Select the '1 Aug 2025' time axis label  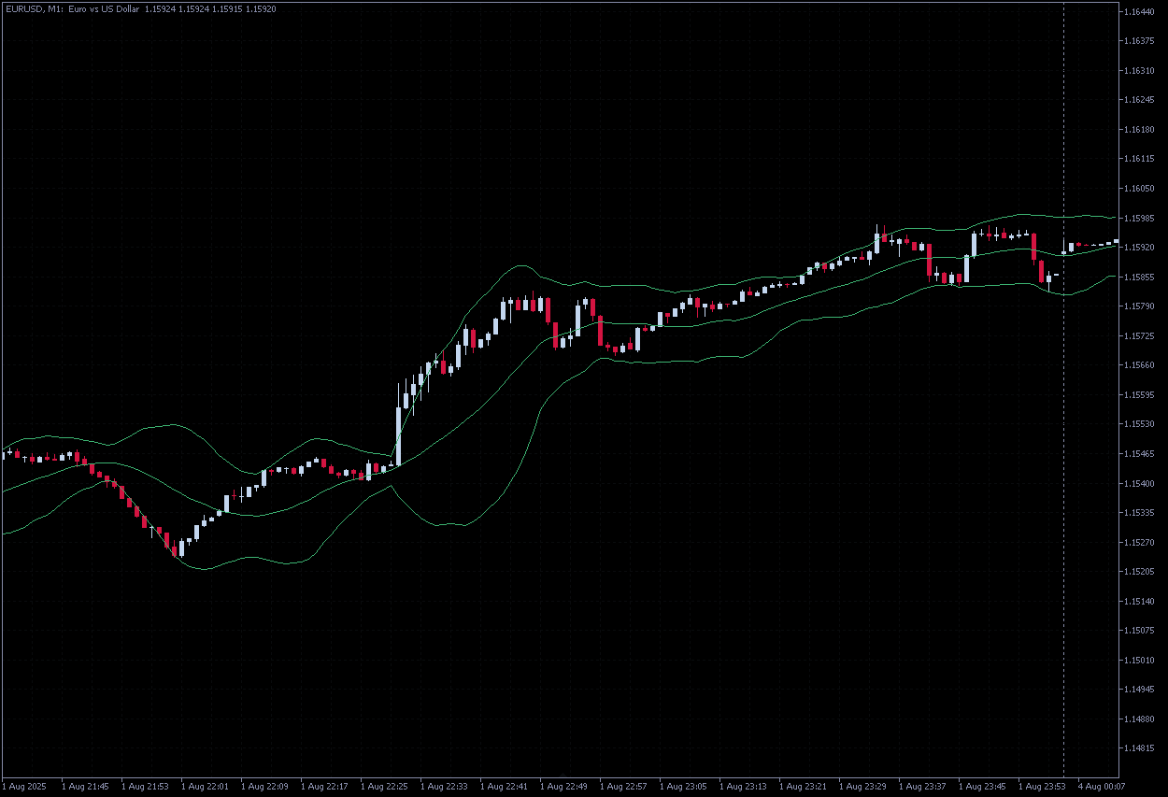pyautogui.click(x=25, y=786)
